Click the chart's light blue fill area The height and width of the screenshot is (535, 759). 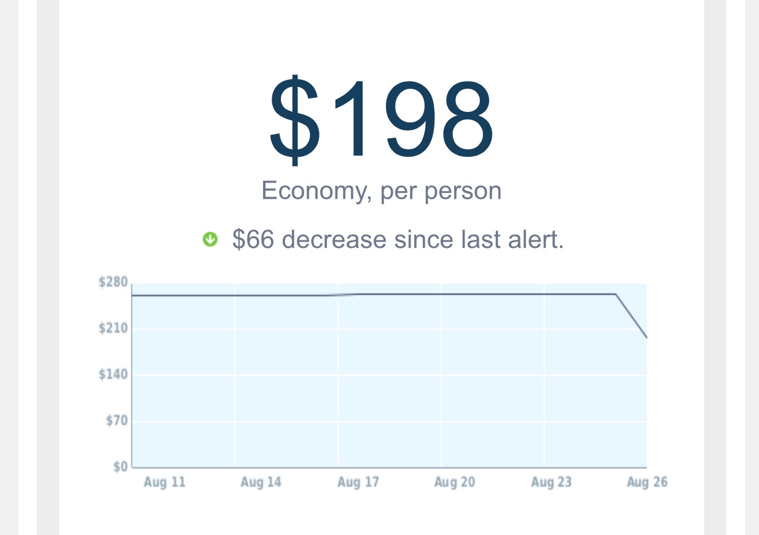pyautogui.click(x=389, y=394)
